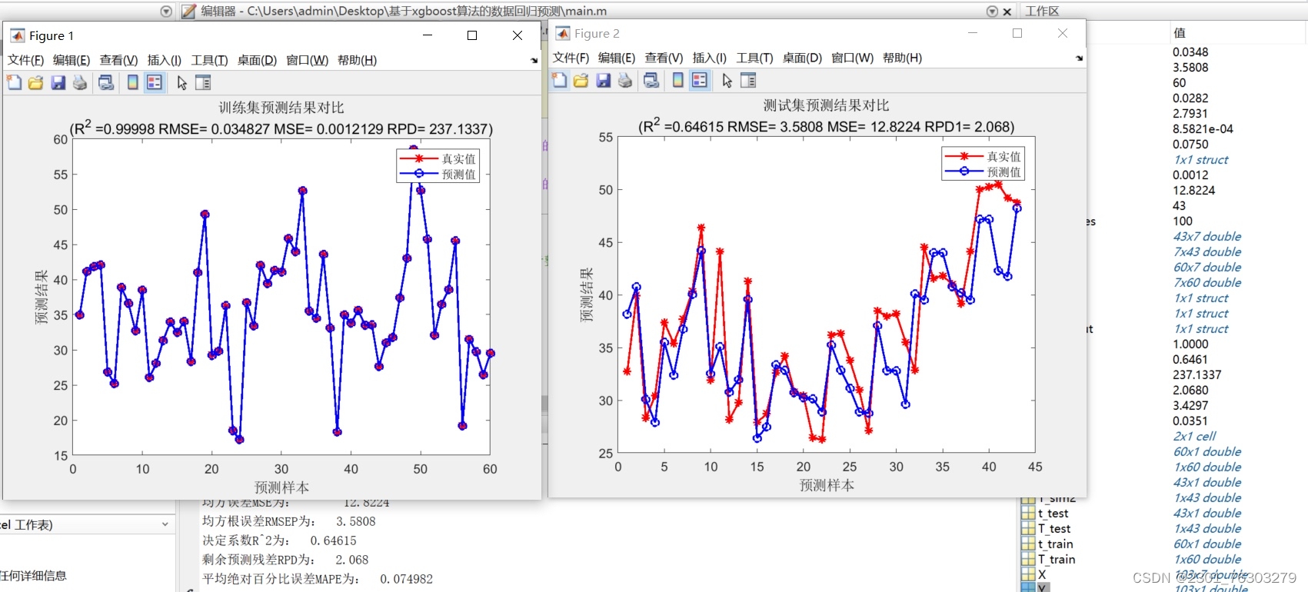This screenshot has height=592, width=1308.
Task: Click New Figure icon in Figure 1 toolbar
Action: pos(14,82)
